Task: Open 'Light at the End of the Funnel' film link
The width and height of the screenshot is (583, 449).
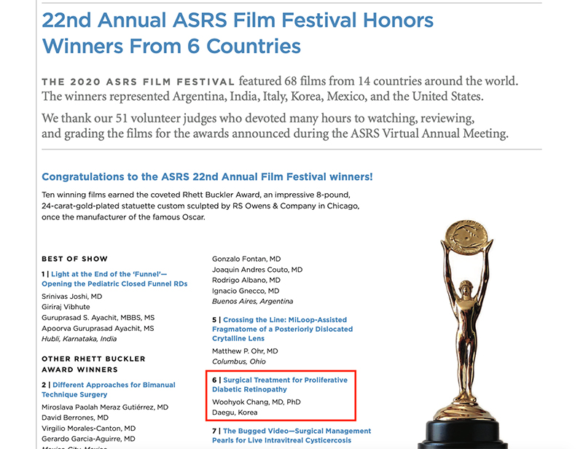Action: click(x=114, y=279)
